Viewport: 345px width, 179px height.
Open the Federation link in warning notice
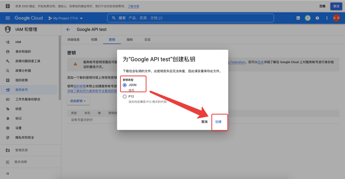click(237, 62)
